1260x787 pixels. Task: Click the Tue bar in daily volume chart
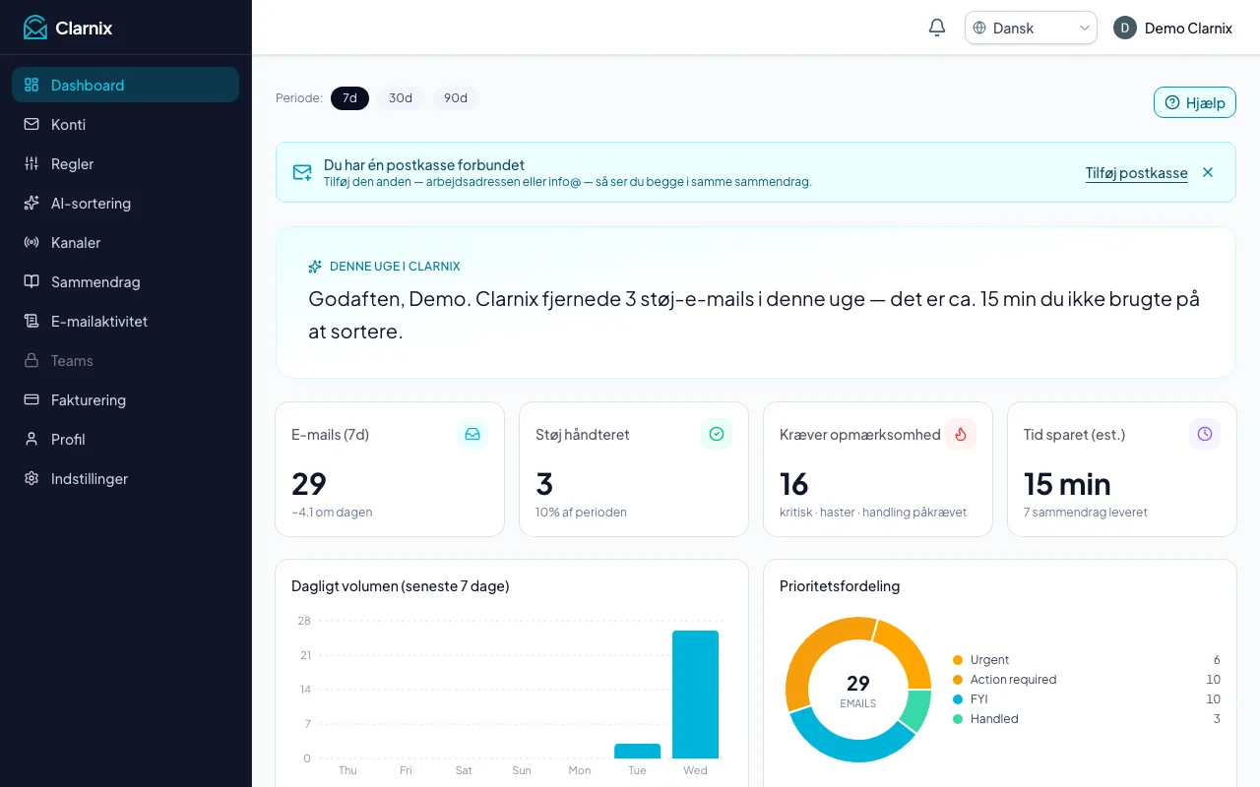637,751
